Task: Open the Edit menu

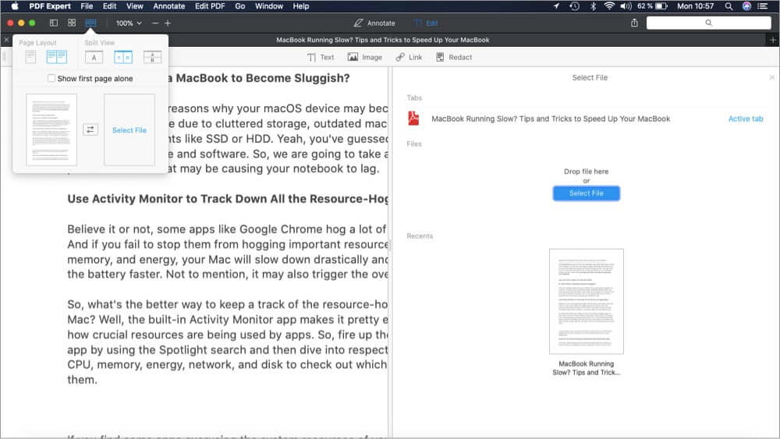Action: (109, 6)
